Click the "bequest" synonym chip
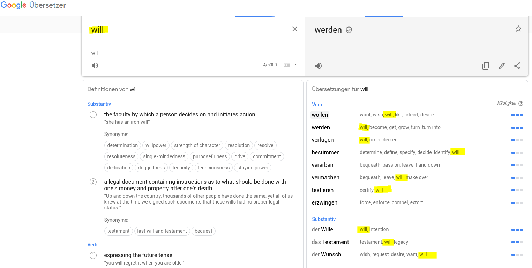Screen dimensions: 532x268 coord(203,231)
